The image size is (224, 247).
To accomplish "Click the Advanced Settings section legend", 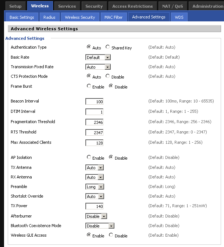I will [25, 38].
